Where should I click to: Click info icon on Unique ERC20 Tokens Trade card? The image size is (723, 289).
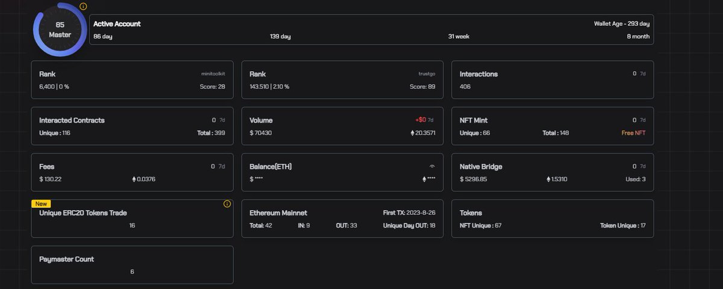[227, 204]
